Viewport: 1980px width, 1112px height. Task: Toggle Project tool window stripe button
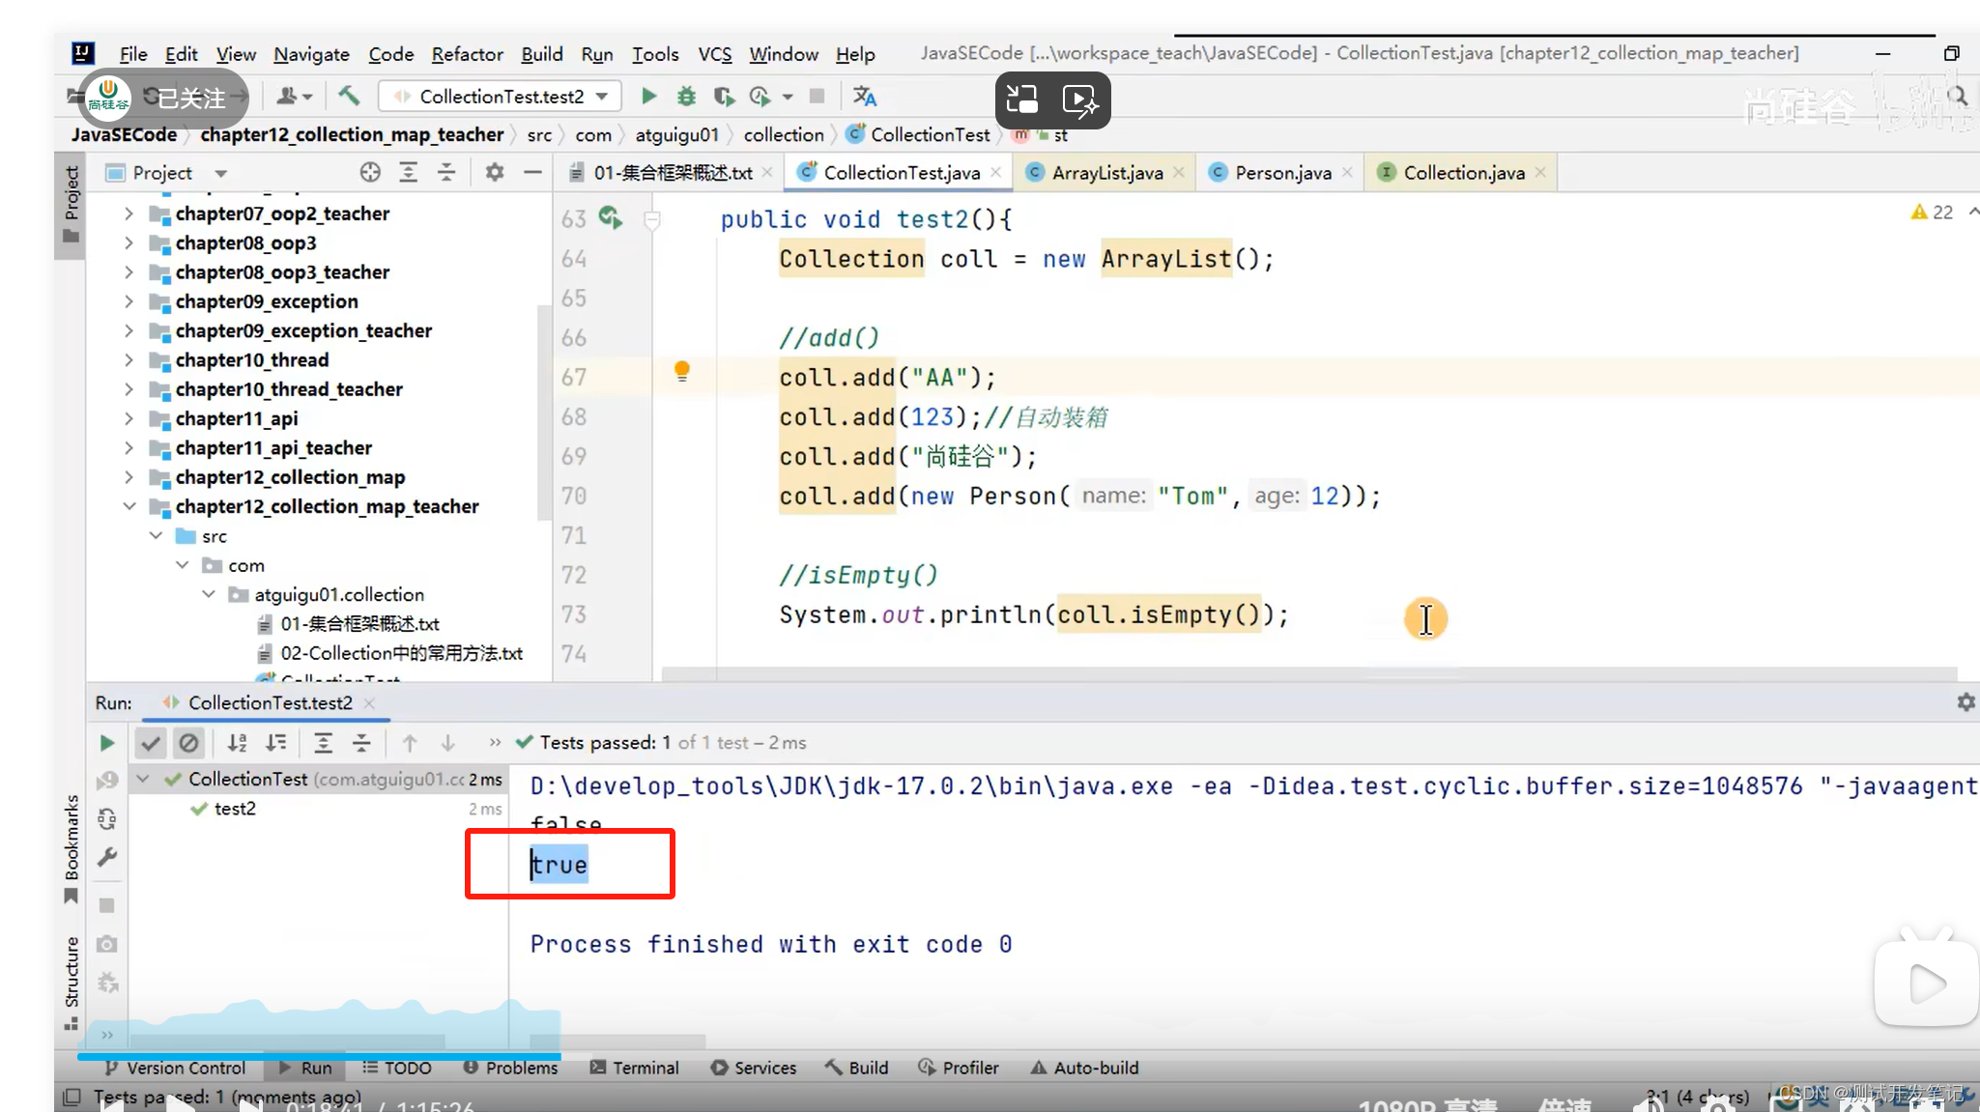pyautogui.click(x=71, y=205)
